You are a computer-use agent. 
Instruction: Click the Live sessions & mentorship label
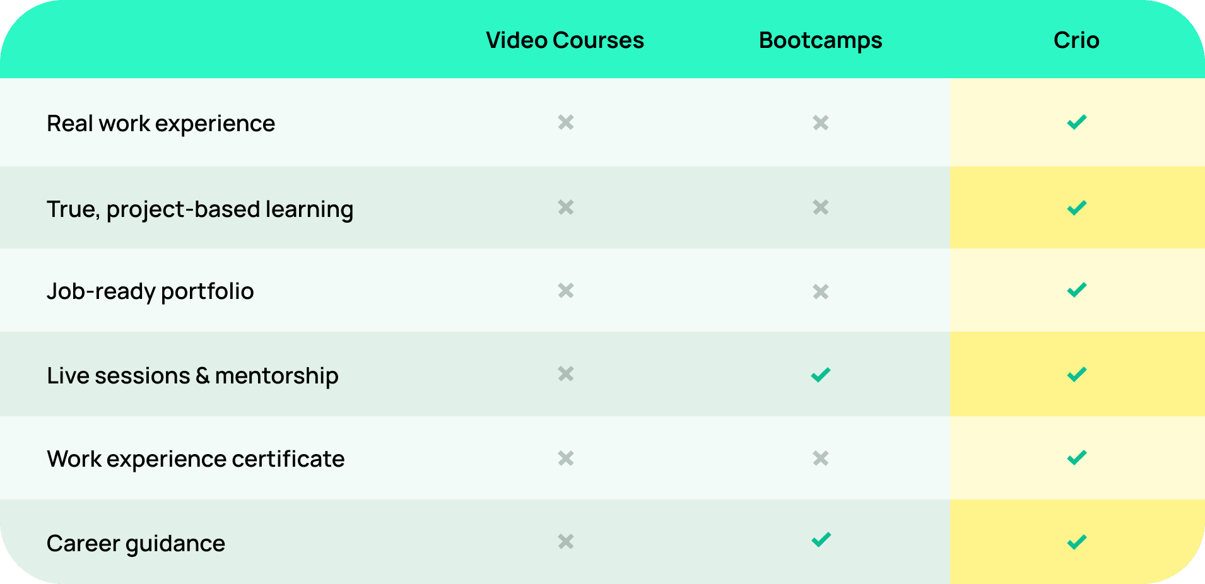point(192,377)
